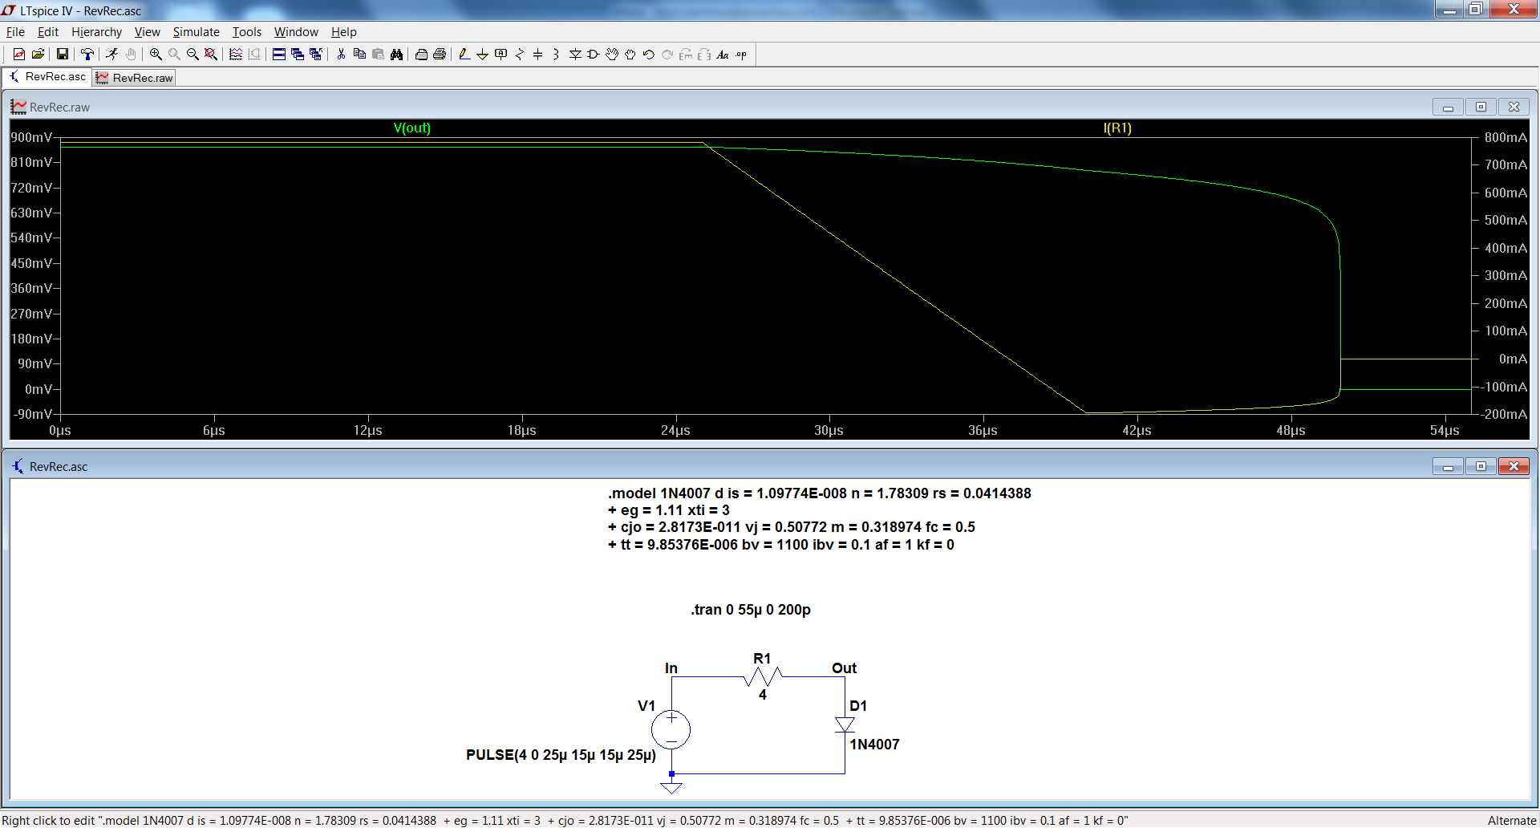Select the Place Diode tool
Viewport: 1540px width, 828px height.
tap(575, 55)
